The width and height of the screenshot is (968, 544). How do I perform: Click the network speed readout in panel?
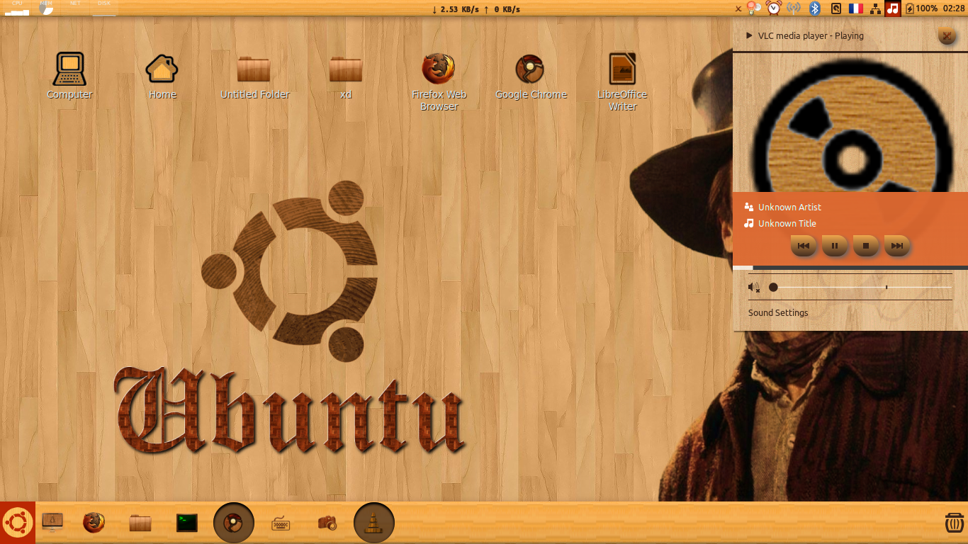tap(475, 9)
